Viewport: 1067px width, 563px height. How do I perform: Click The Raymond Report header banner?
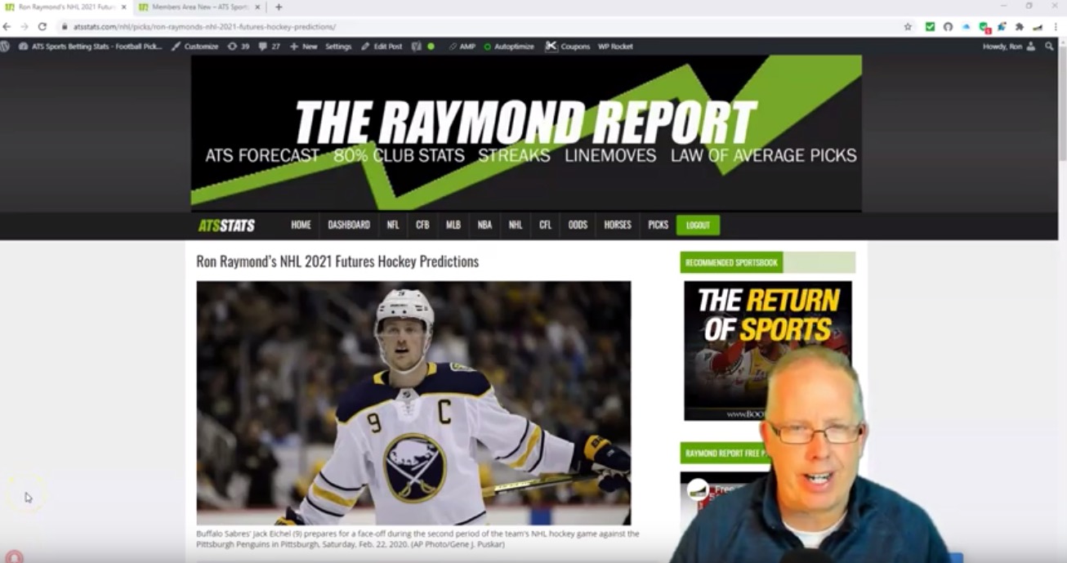(526, 133)
